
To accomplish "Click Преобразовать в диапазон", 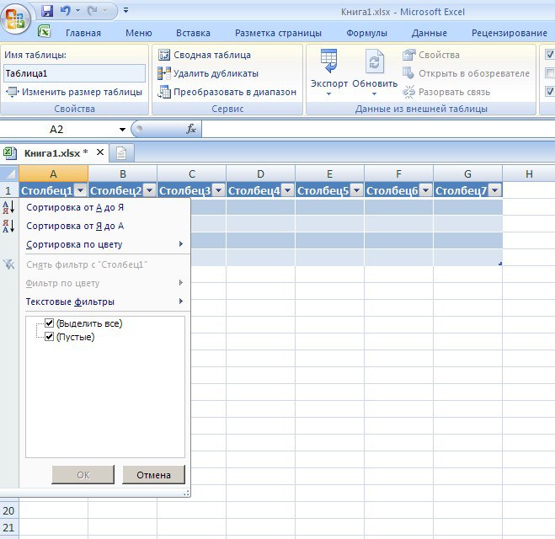I will pos(227,92).
